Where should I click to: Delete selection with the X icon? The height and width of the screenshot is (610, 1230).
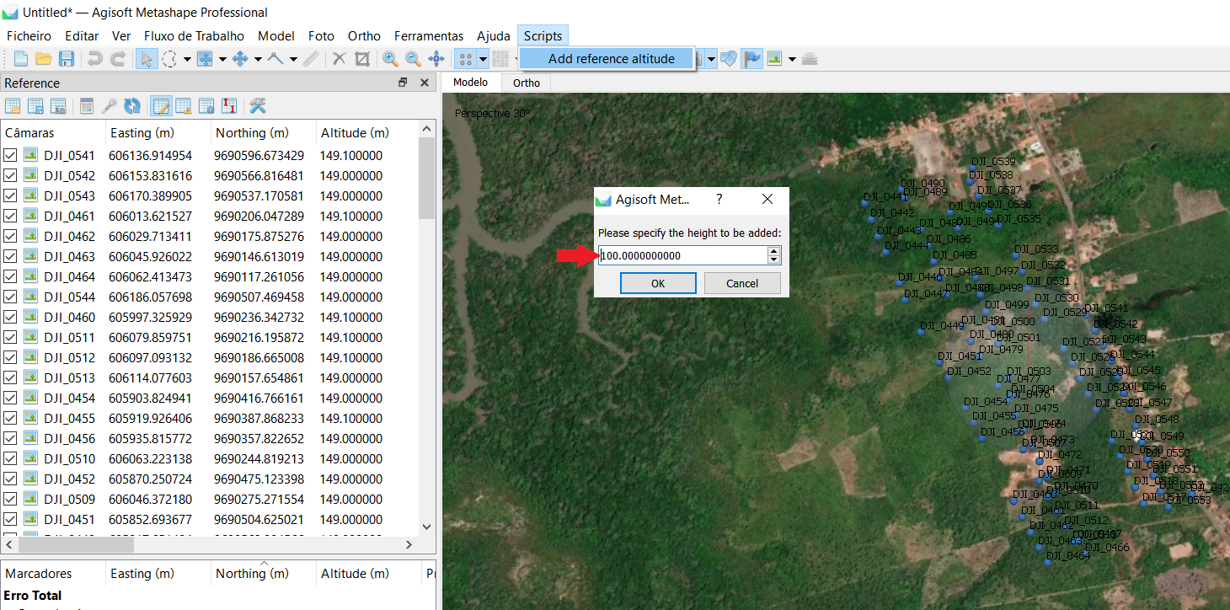(340, 59)
